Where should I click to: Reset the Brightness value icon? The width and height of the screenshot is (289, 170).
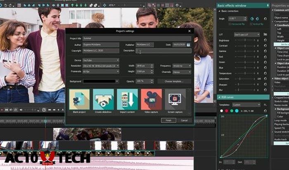click(x=265, y=41)
